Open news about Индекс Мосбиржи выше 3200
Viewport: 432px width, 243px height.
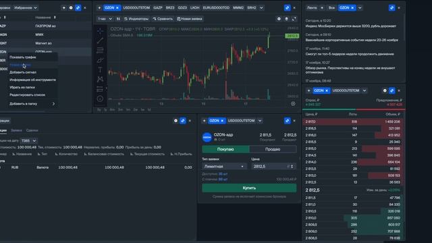tap(351, 26)
